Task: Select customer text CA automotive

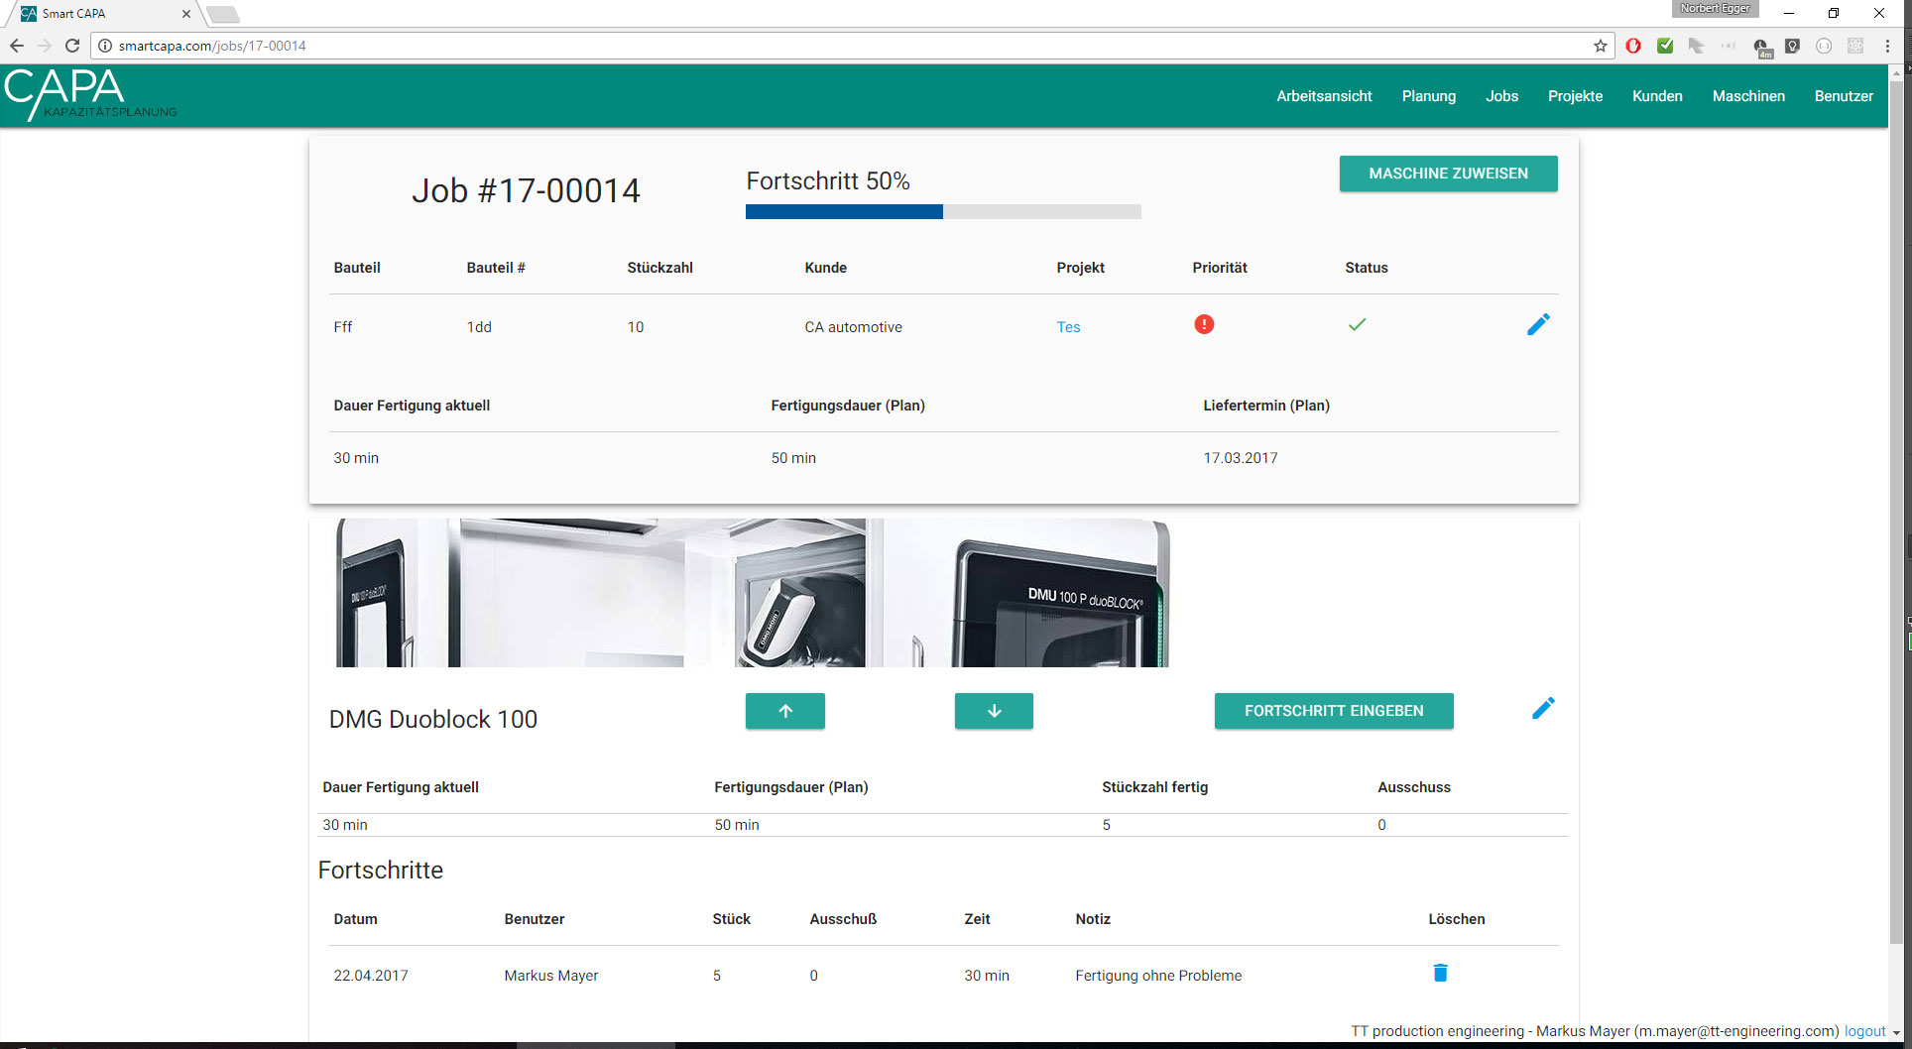Action: click(853, 327)
